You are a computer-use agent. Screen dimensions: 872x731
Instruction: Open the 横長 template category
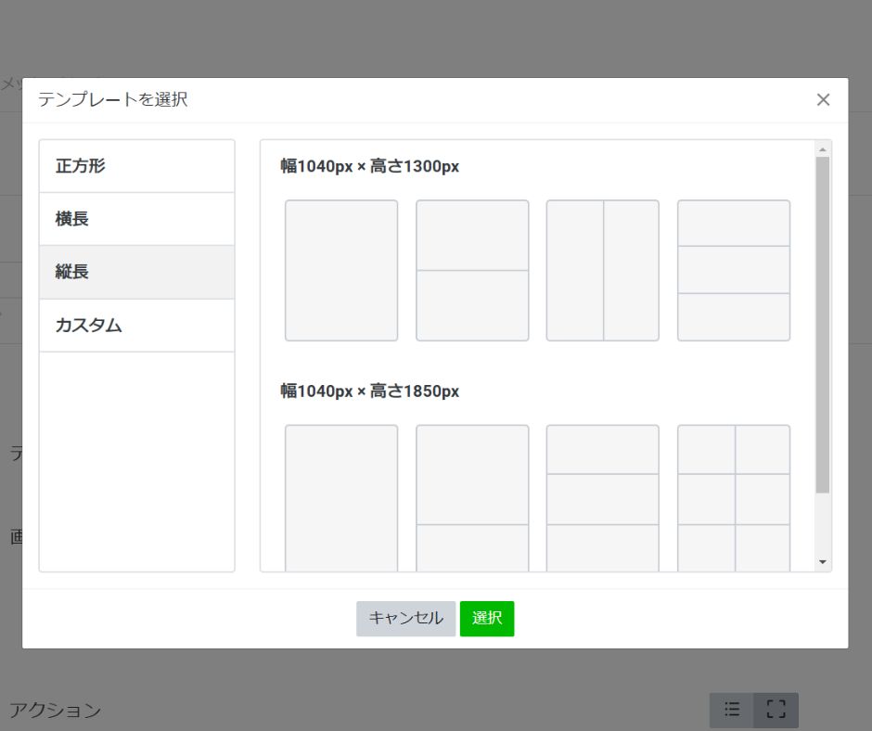click(x=136, y=220)
